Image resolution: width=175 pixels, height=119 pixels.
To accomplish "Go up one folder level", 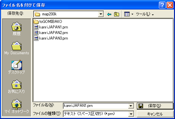I will (116, 14).
